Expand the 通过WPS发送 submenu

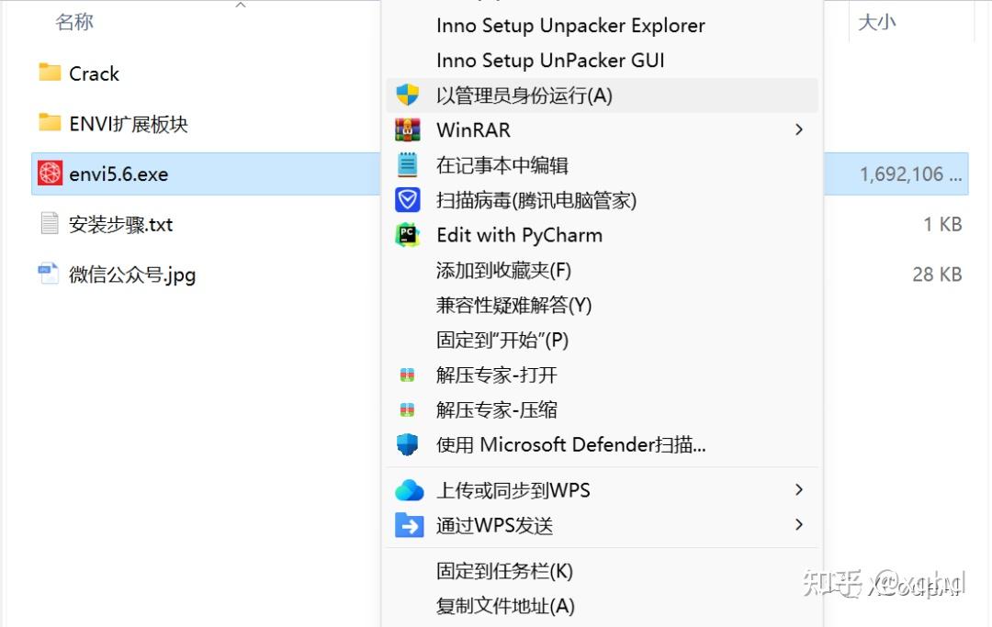[797, 525]
